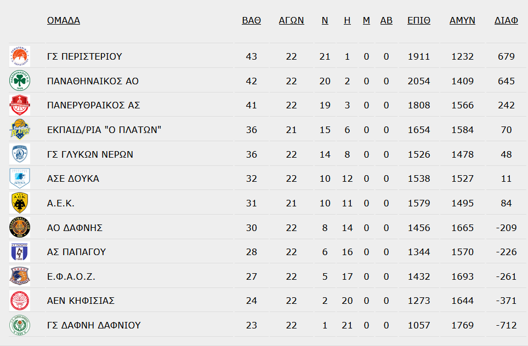Image resolution: width=528 pixels, height=346 pixels.
Task: Sort standings by ΒΑΘ points header
Action: (x=251, y=20)
